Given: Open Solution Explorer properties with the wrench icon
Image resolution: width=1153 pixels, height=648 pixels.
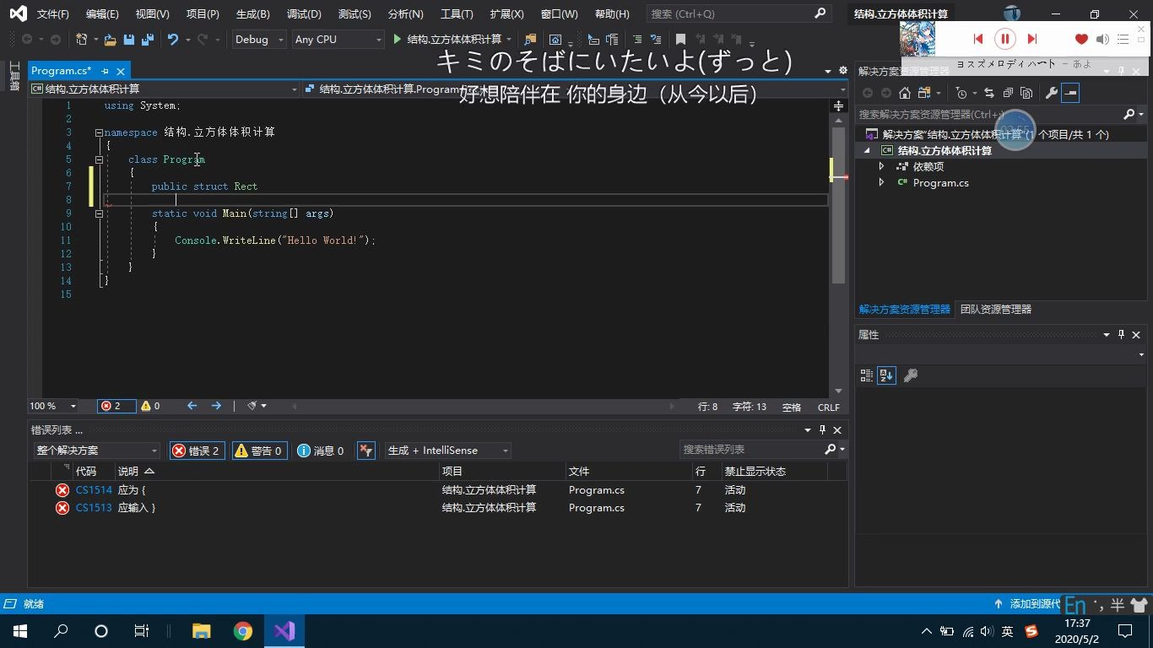Looking at the screenshot, I should pos(1053,93).
